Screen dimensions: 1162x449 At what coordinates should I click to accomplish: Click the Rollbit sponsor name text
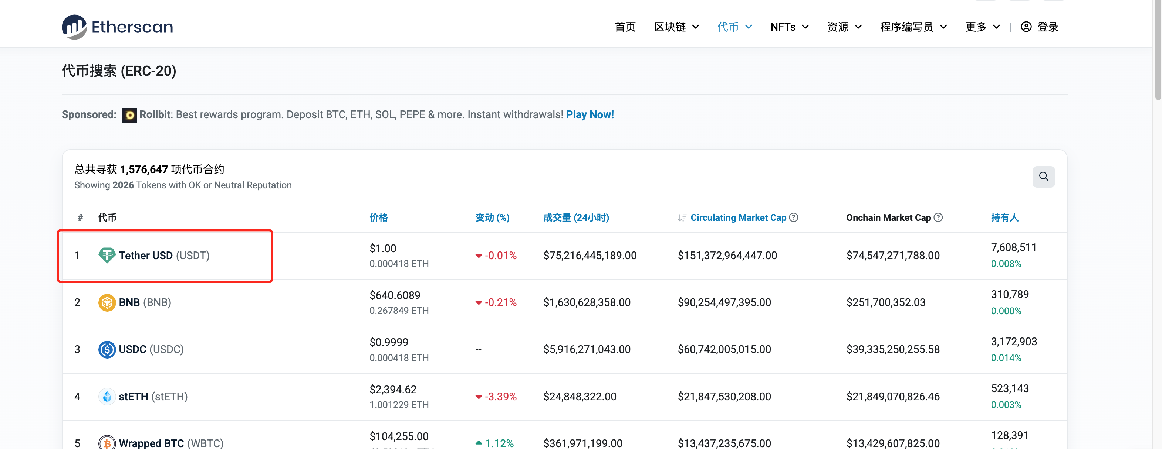155,114
